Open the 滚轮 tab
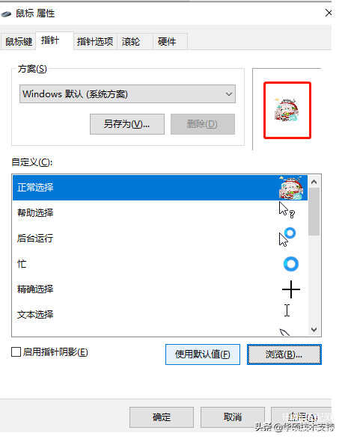 pos(131,42)
